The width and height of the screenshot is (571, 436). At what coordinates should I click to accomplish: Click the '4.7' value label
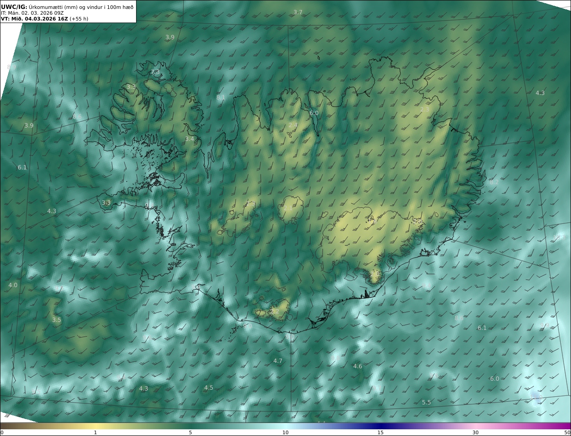pos(278,361)
